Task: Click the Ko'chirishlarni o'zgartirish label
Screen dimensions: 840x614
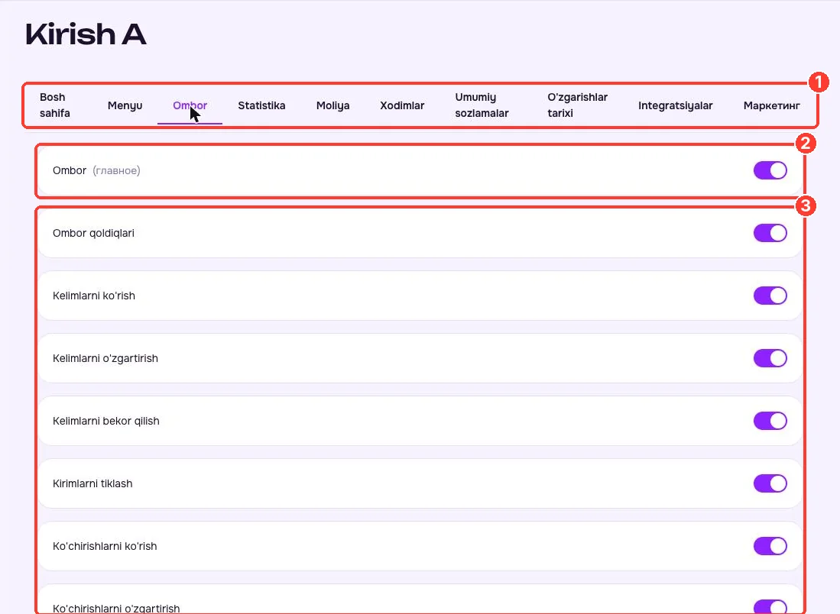Action: click(116, 609)
